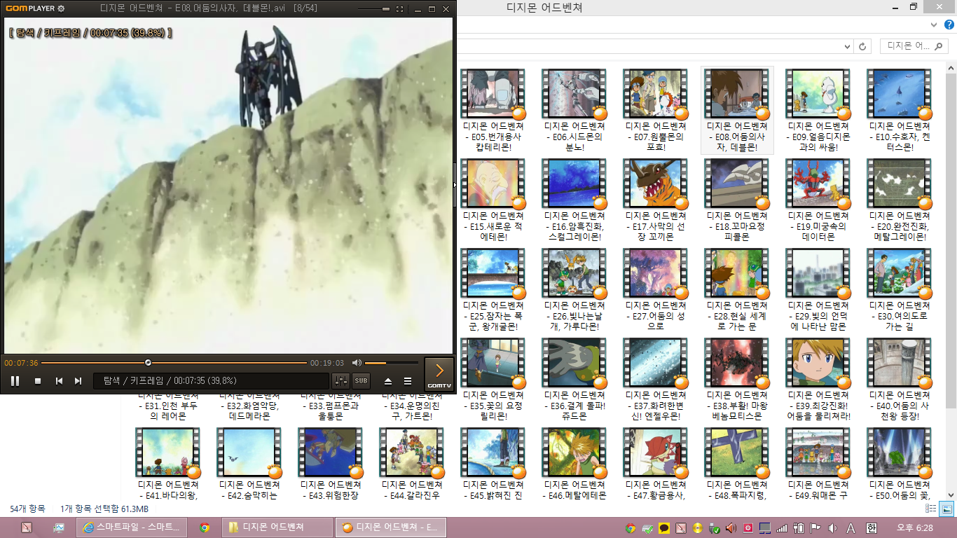Select the E06 episode video file
The height and width of the screenshot is (538, 957).
tap(574, 111)
